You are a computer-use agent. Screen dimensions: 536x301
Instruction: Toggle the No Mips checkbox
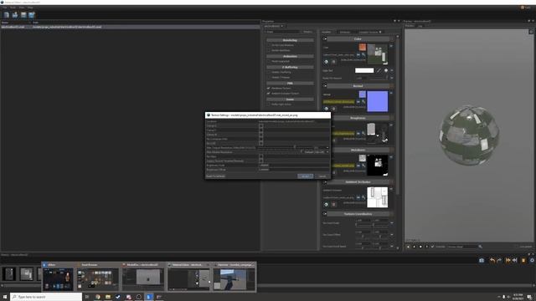[x=260, y=156]
